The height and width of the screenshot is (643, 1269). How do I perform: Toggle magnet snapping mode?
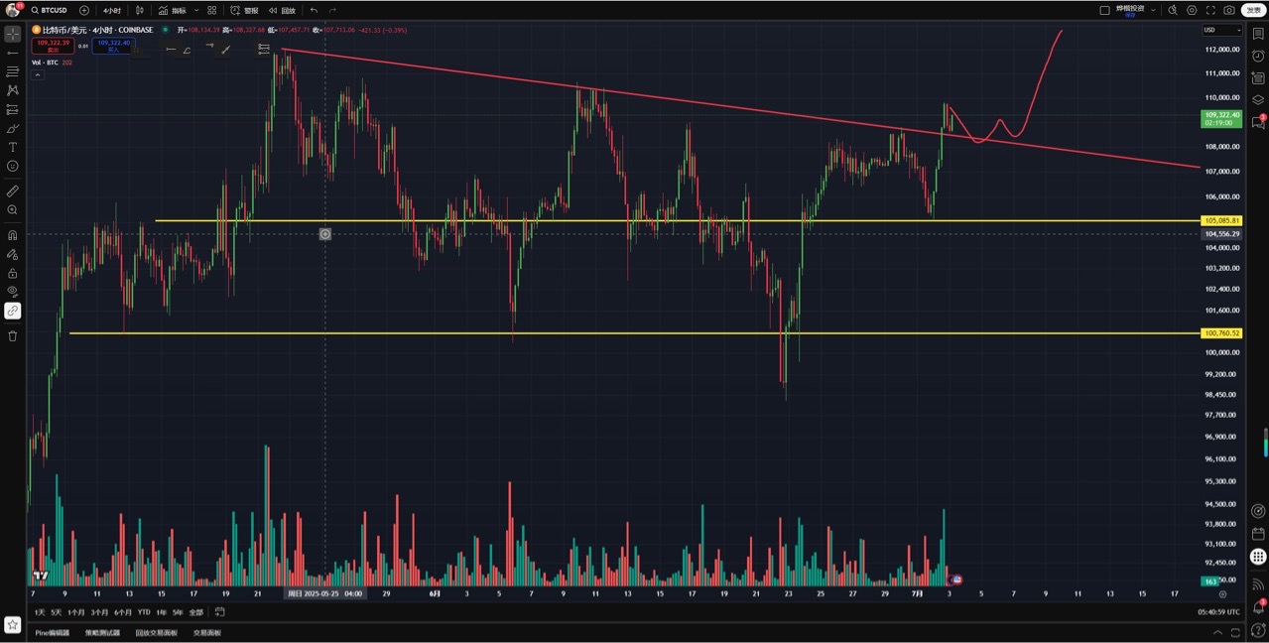click(12, 235)
